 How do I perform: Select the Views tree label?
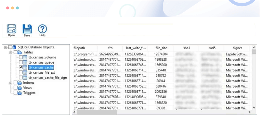point(27,88)
